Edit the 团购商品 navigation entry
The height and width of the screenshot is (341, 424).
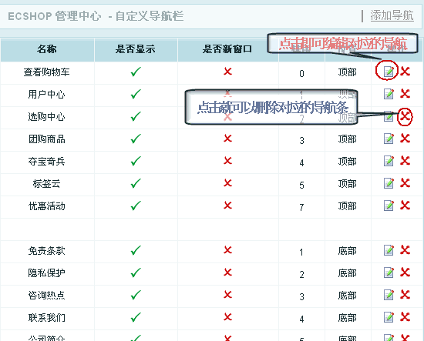(389, 139)
